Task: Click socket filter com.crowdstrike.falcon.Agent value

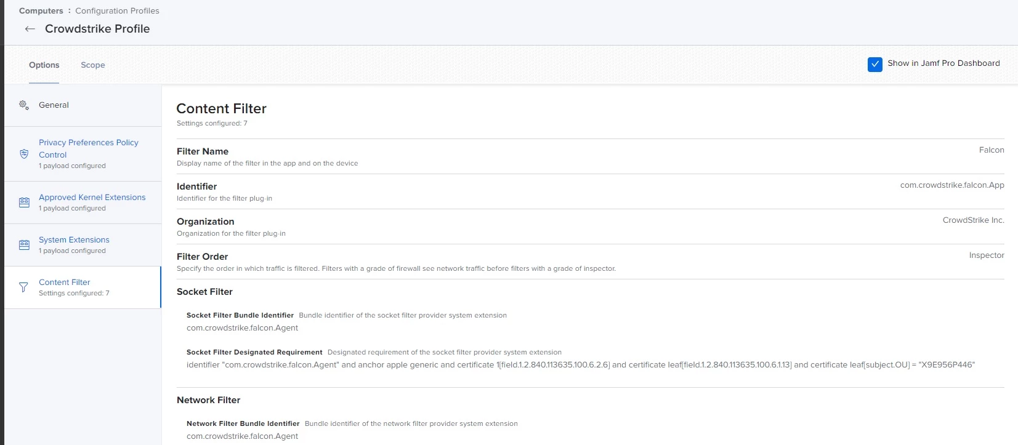Action: 242,328
